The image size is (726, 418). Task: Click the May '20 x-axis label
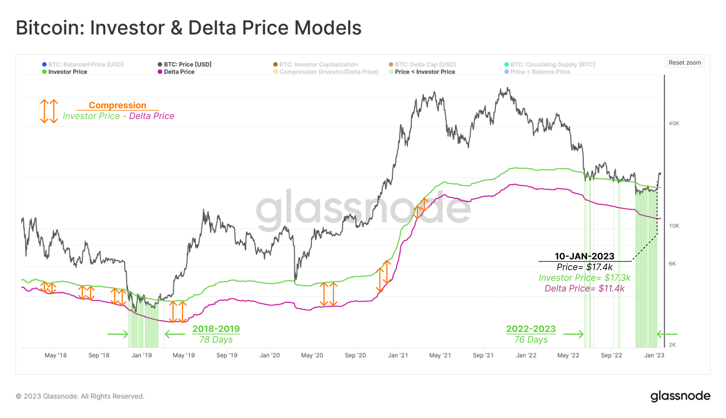tap(312, 355)
